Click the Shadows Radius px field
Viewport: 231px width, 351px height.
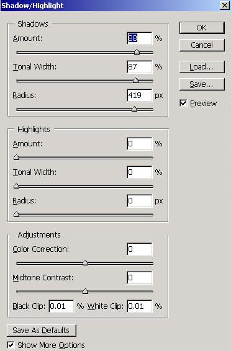139,96
